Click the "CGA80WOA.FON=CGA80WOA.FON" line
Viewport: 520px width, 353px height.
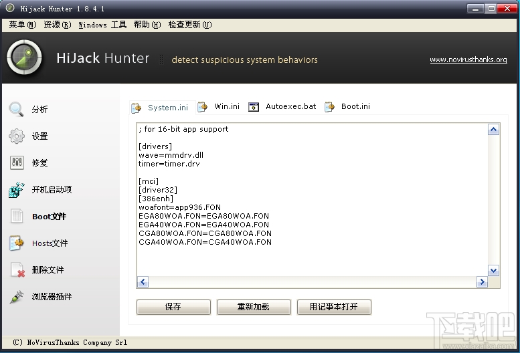(205, 233)
